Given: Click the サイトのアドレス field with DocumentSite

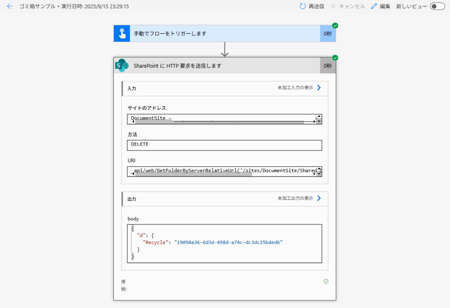Looking at the screenshot, I should [225, 119].
